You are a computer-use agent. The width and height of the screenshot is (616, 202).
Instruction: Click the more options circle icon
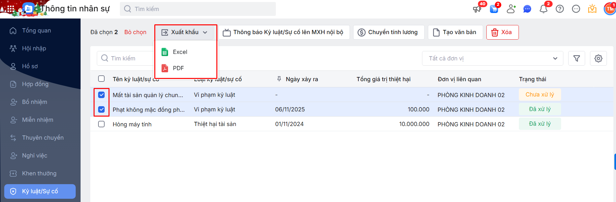point(576,9)
